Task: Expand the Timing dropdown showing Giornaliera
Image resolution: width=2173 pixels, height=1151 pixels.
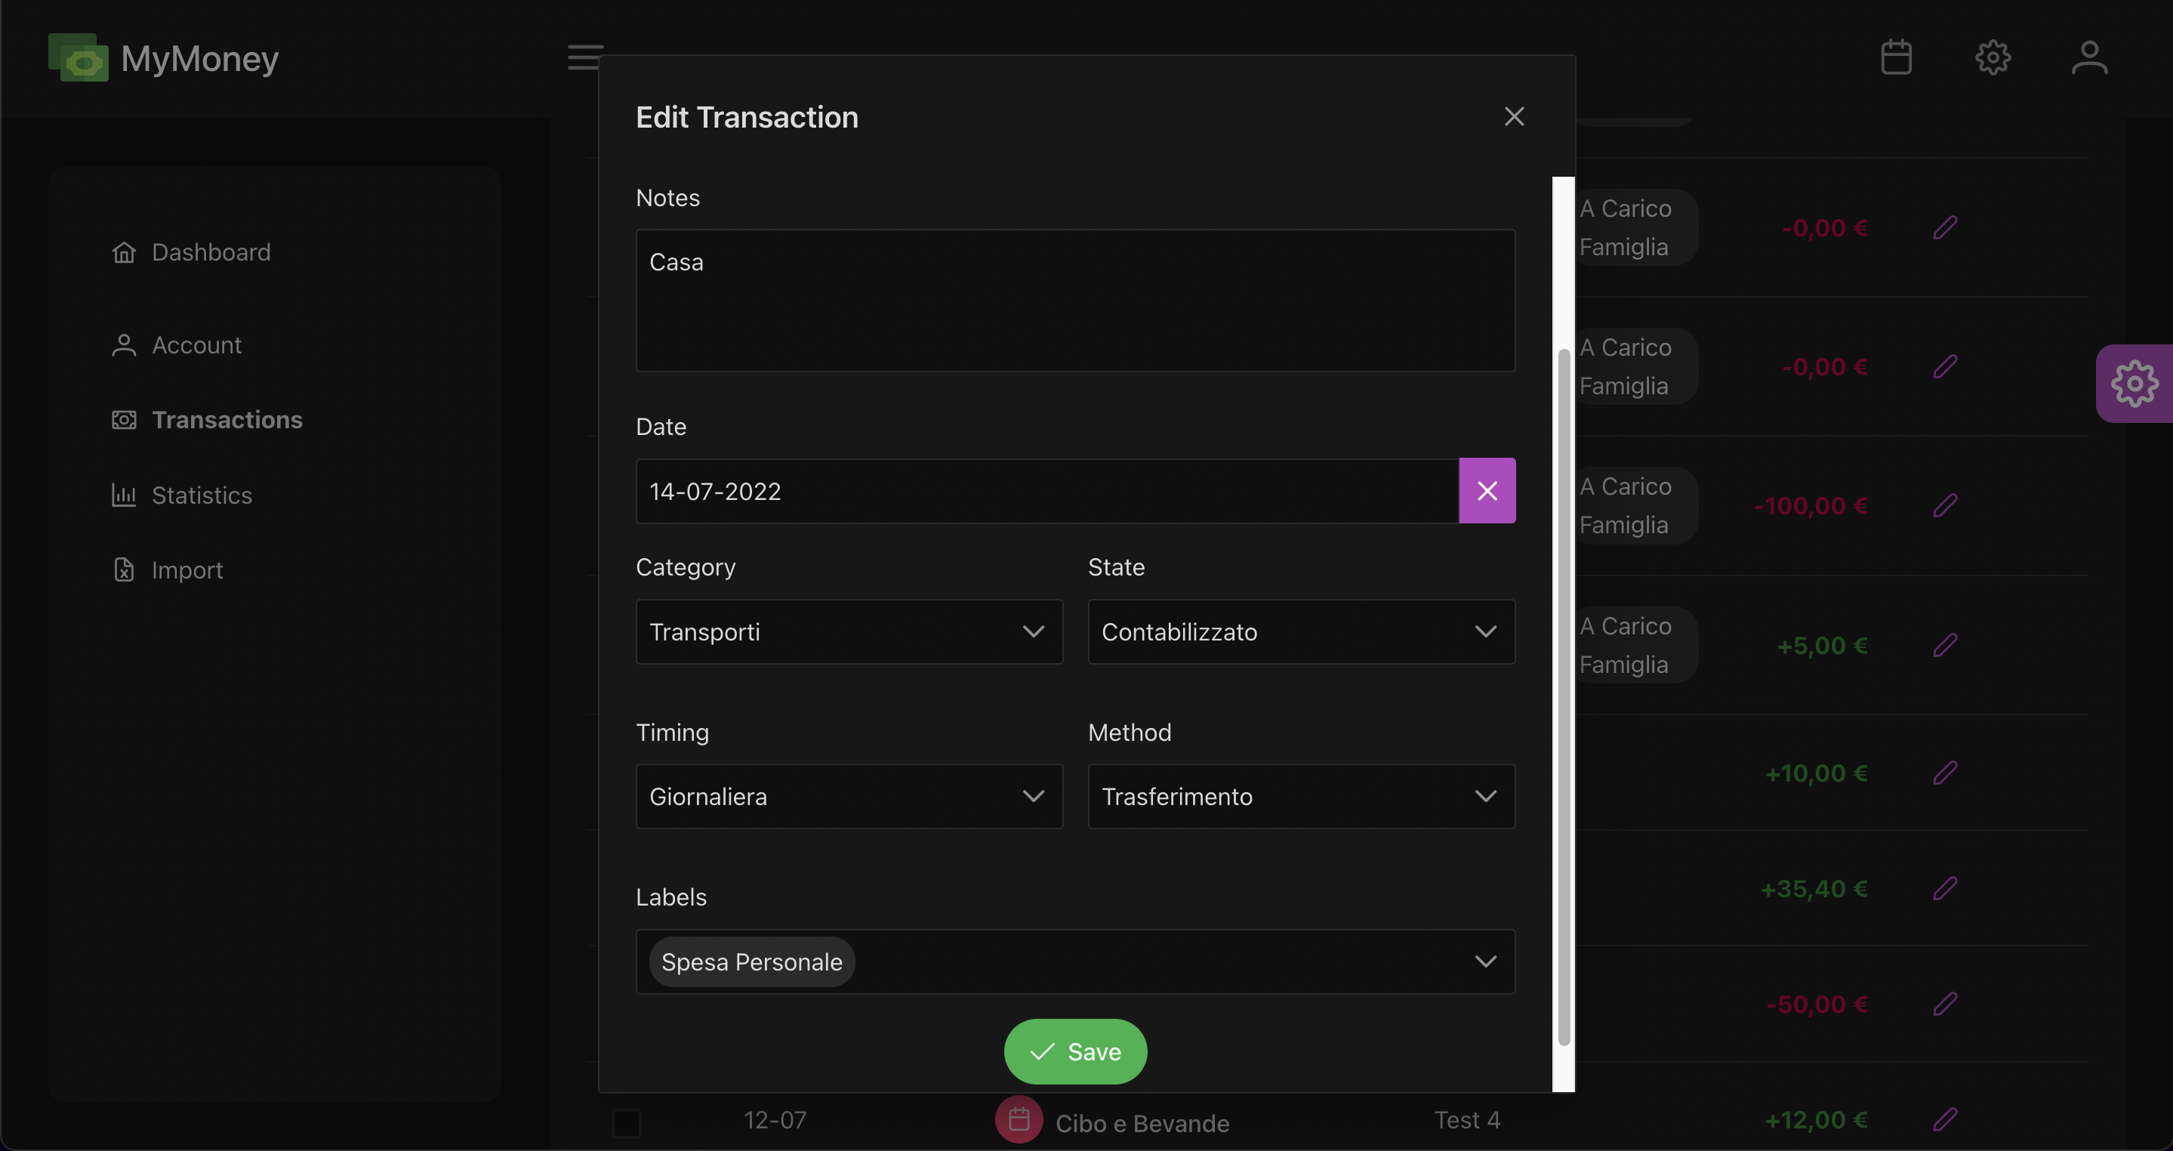Action: point(849,797)
